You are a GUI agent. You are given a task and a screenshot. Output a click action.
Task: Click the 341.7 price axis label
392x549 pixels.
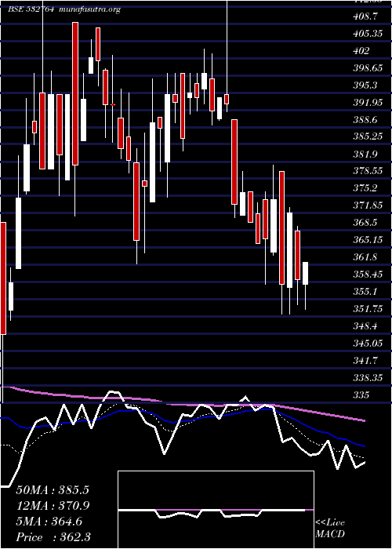coord(366,360)
